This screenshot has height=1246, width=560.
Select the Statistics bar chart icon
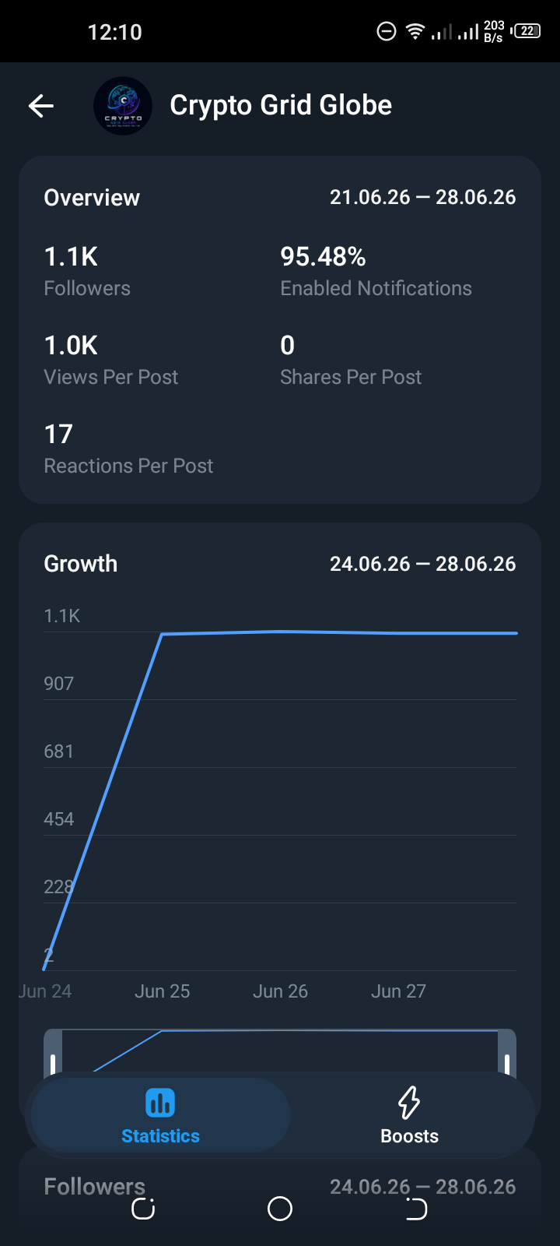[160, 1103]
